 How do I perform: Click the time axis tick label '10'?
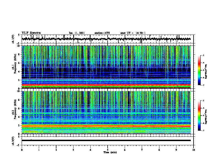click(194, 150)
